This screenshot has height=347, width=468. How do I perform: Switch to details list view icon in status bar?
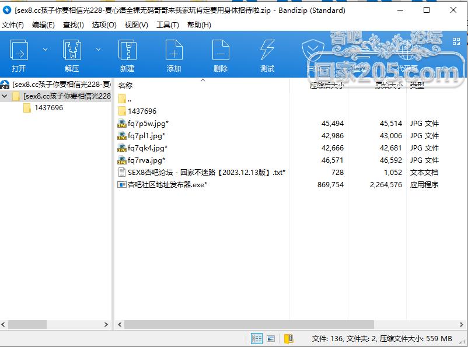[257, 338]
